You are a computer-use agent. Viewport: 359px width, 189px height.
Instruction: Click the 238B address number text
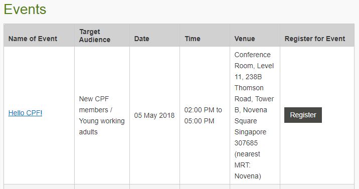[x=253, y=77]
